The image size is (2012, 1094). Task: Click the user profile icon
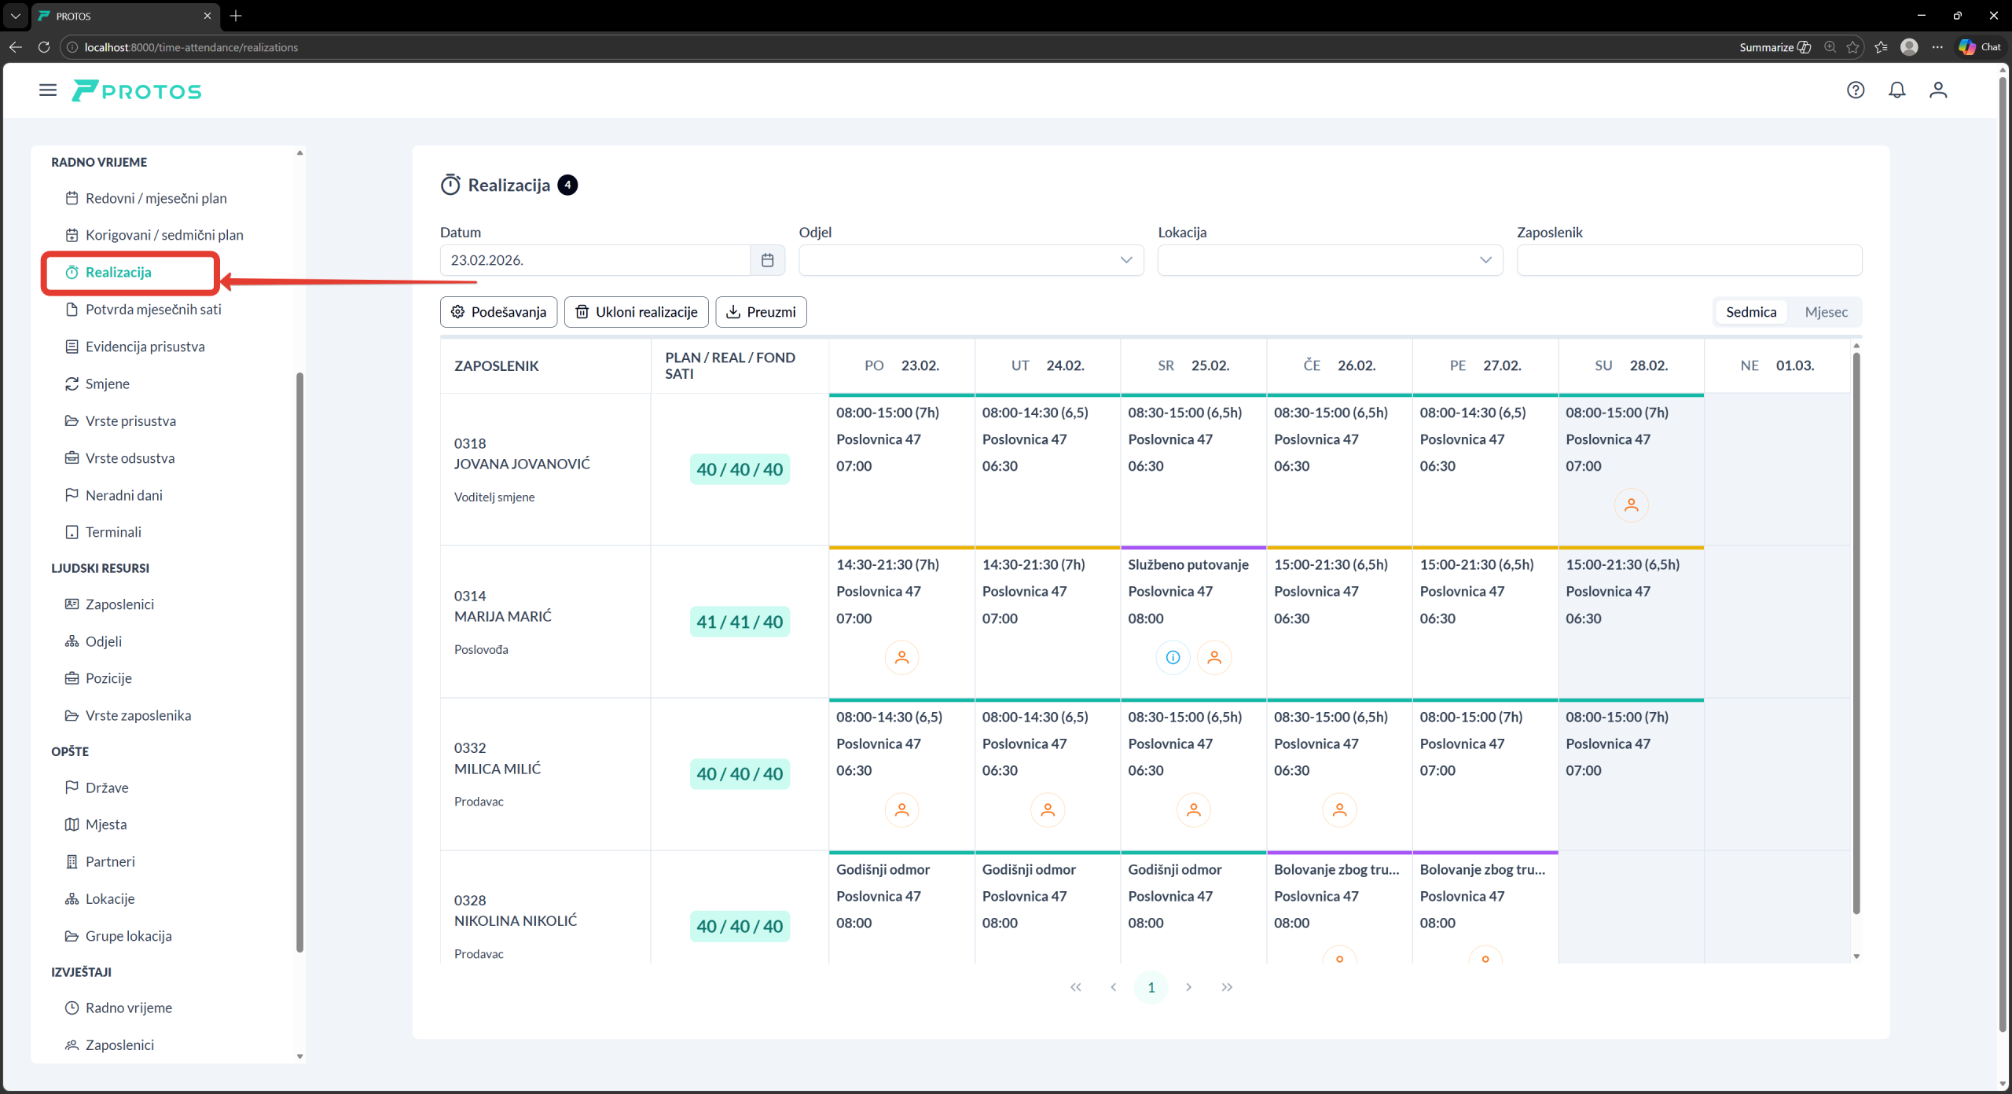point(1937,90)
